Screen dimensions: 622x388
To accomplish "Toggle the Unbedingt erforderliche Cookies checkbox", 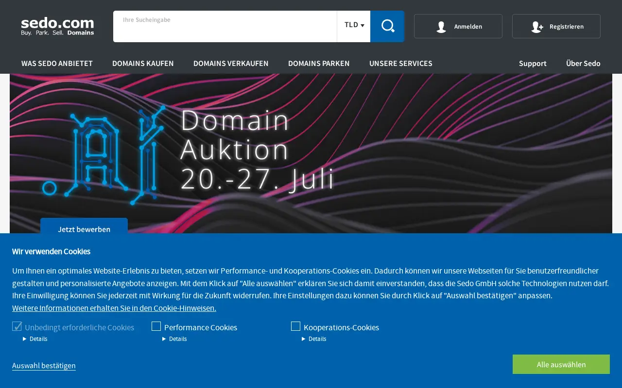I will point(17,326).
